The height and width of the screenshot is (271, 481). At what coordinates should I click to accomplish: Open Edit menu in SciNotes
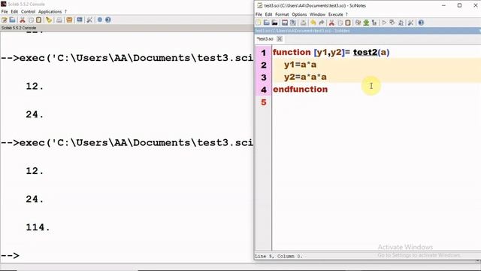click(x=269, y=14)
